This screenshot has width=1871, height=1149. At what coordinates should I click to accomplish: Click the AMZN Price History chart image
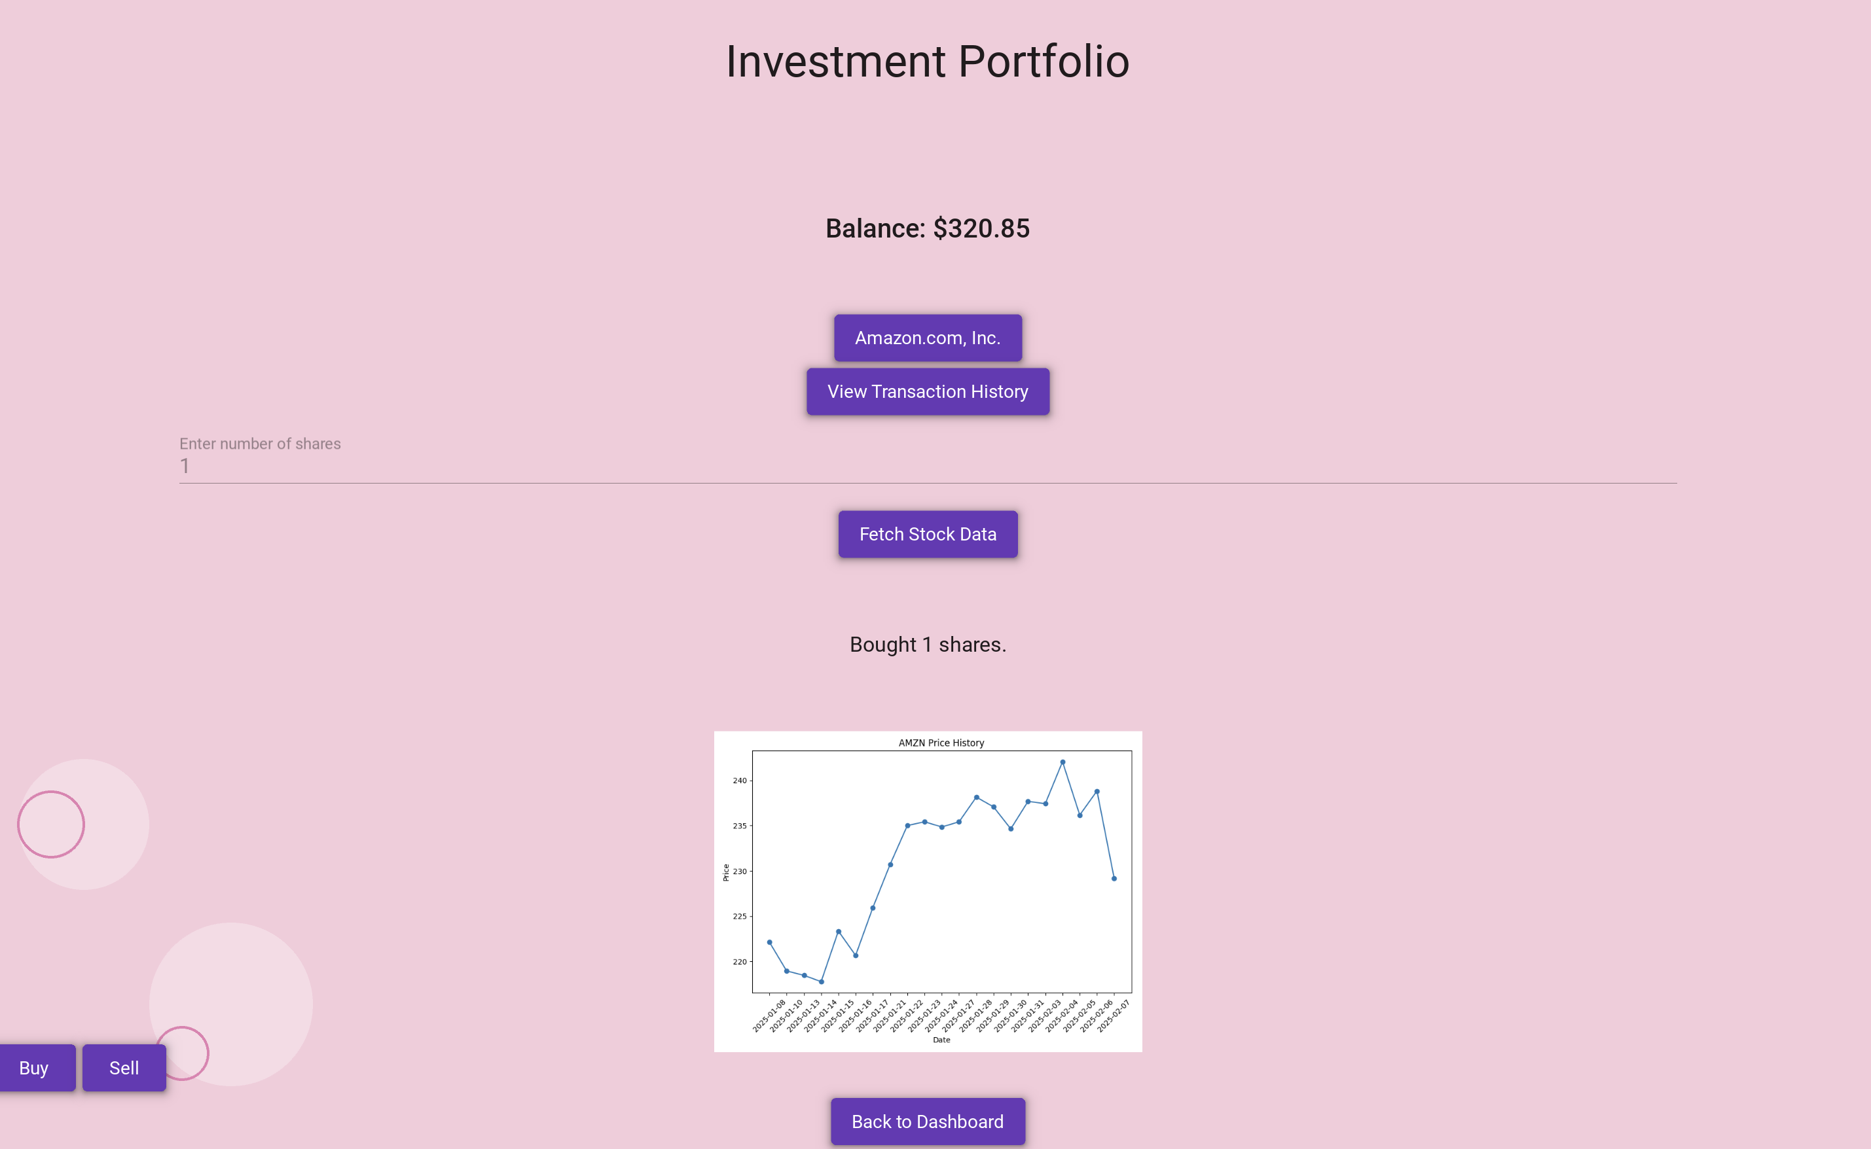tap(928, 891)
